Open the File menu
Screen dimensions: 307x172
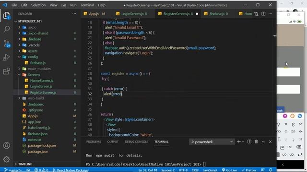14,5
